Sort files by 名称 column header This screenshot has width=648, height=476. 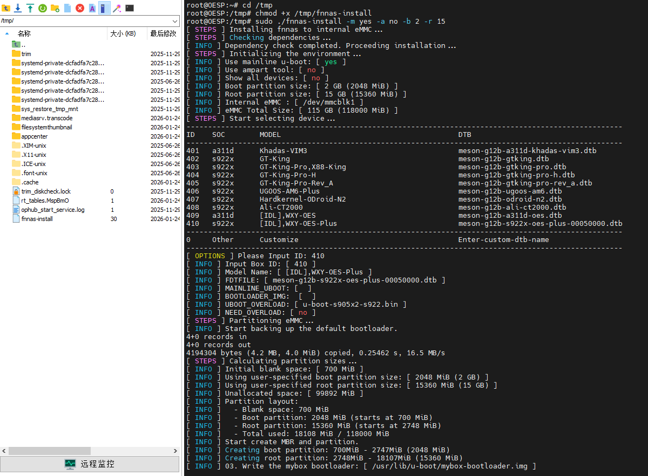[x=24, y=33]
